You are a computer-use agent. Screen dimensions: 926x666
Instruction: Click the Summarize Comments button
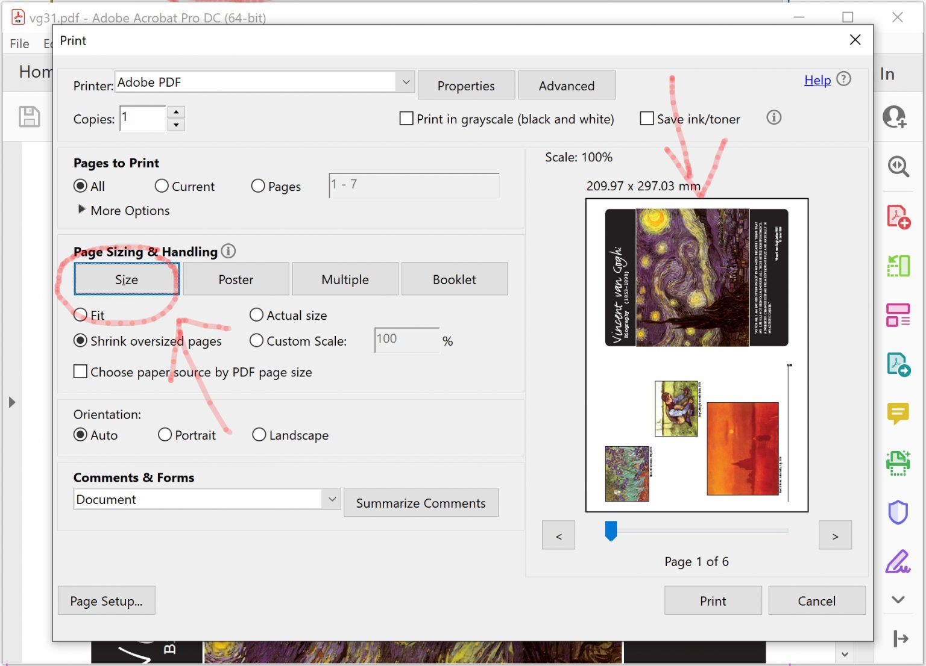(x=421, y=502)
